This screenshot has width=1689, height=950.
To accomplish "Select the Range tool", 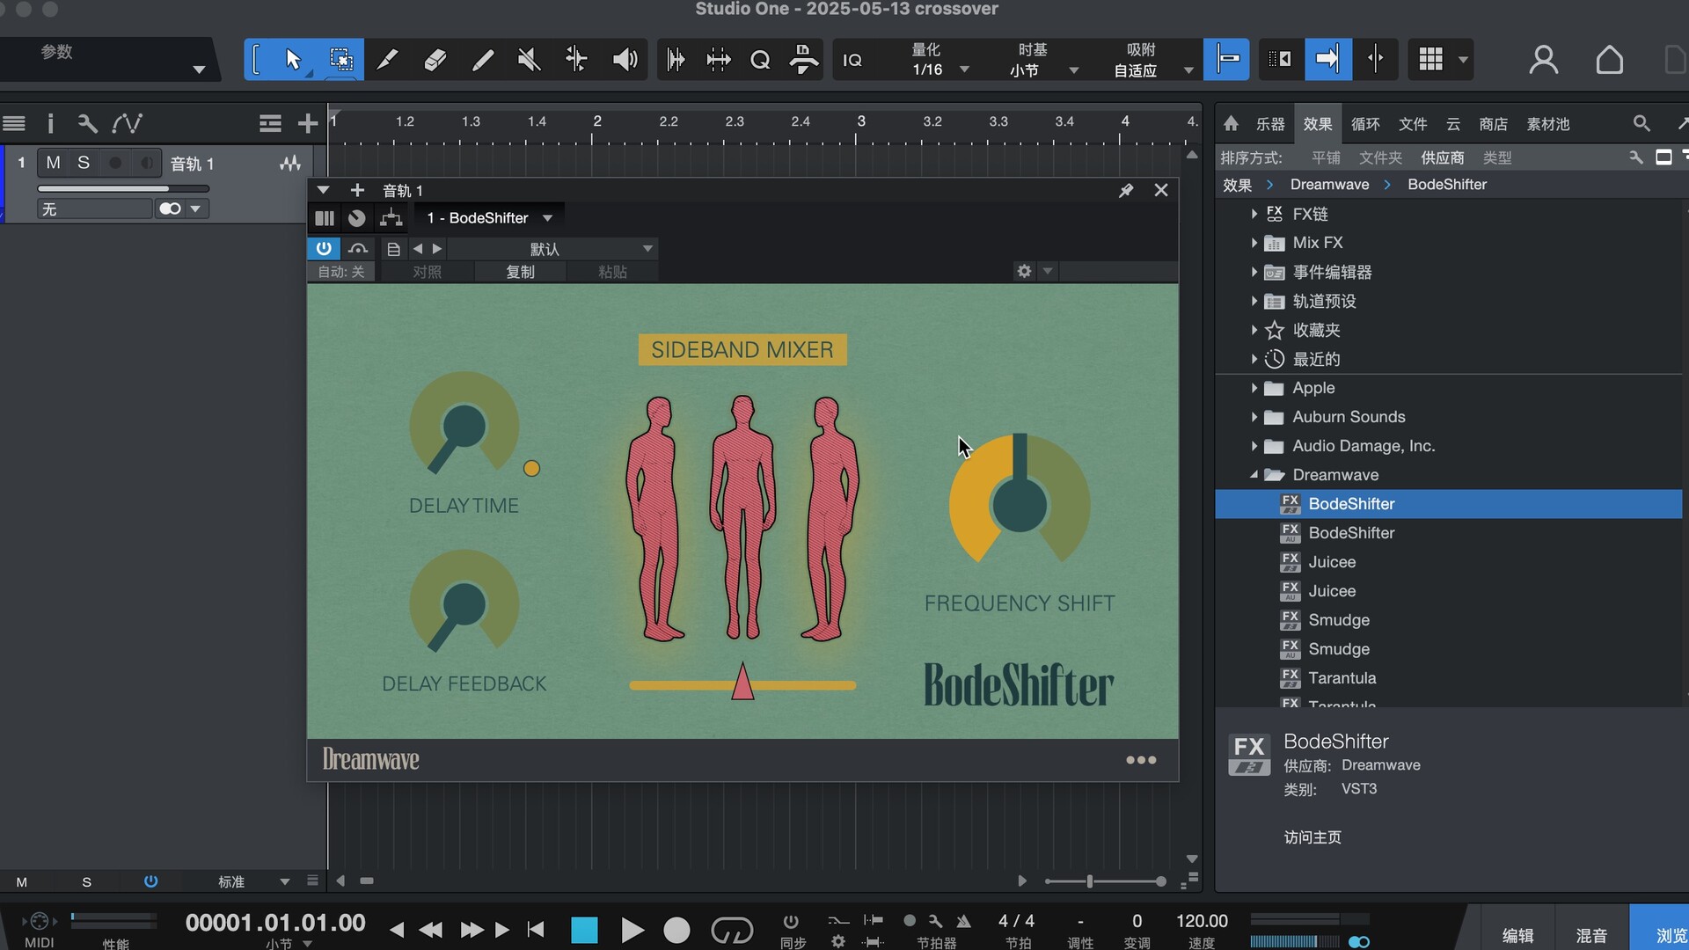I will coord(341,60).
